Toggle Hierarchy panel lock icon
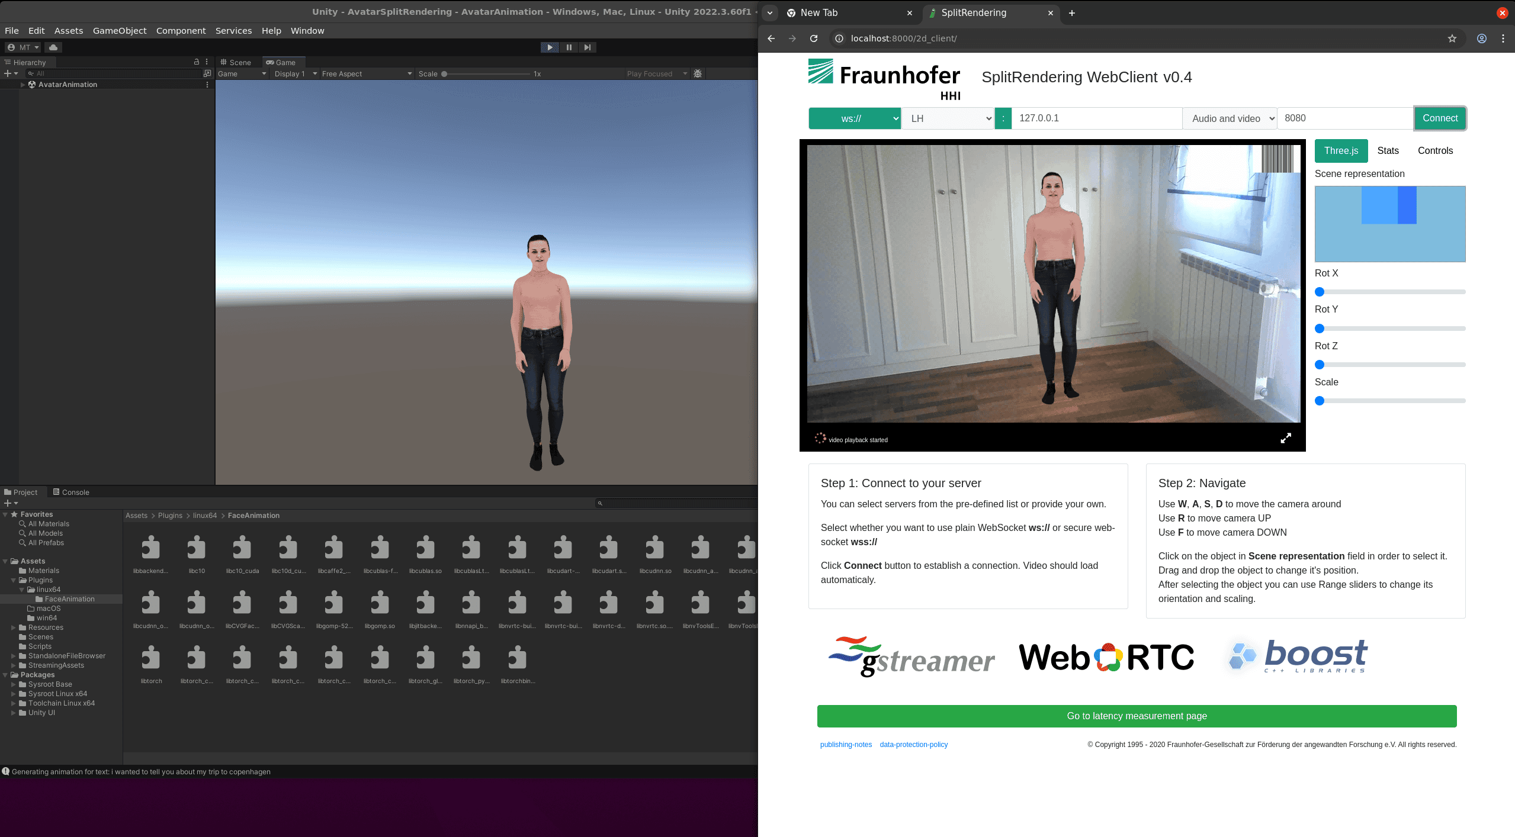 197,62
